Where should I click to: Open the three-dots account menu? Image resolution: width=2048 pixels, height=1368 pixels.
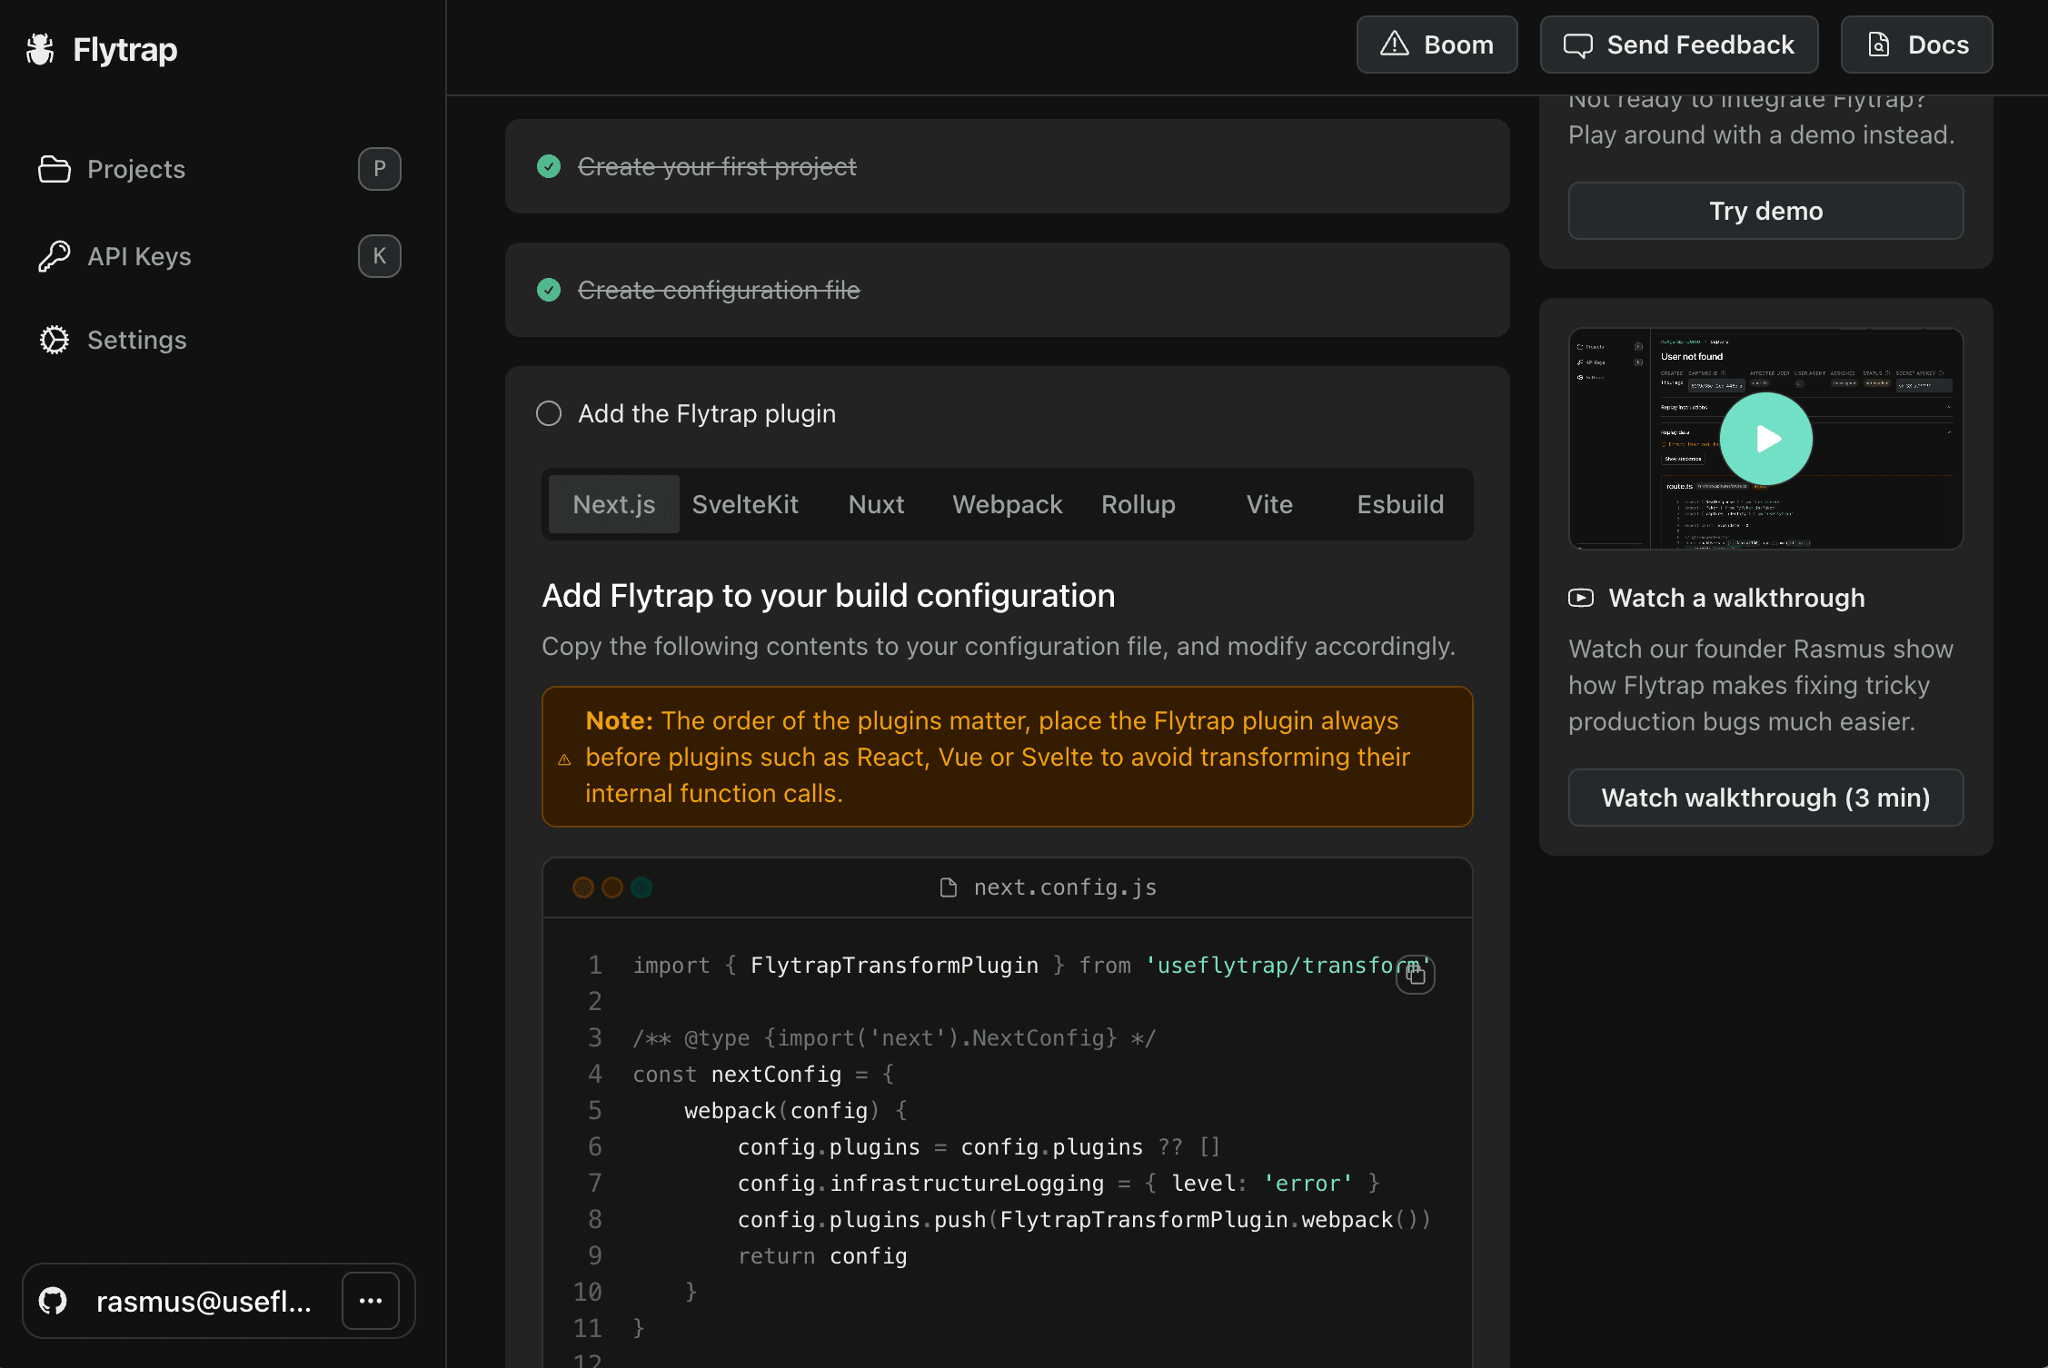click(x=371, y=1301)
